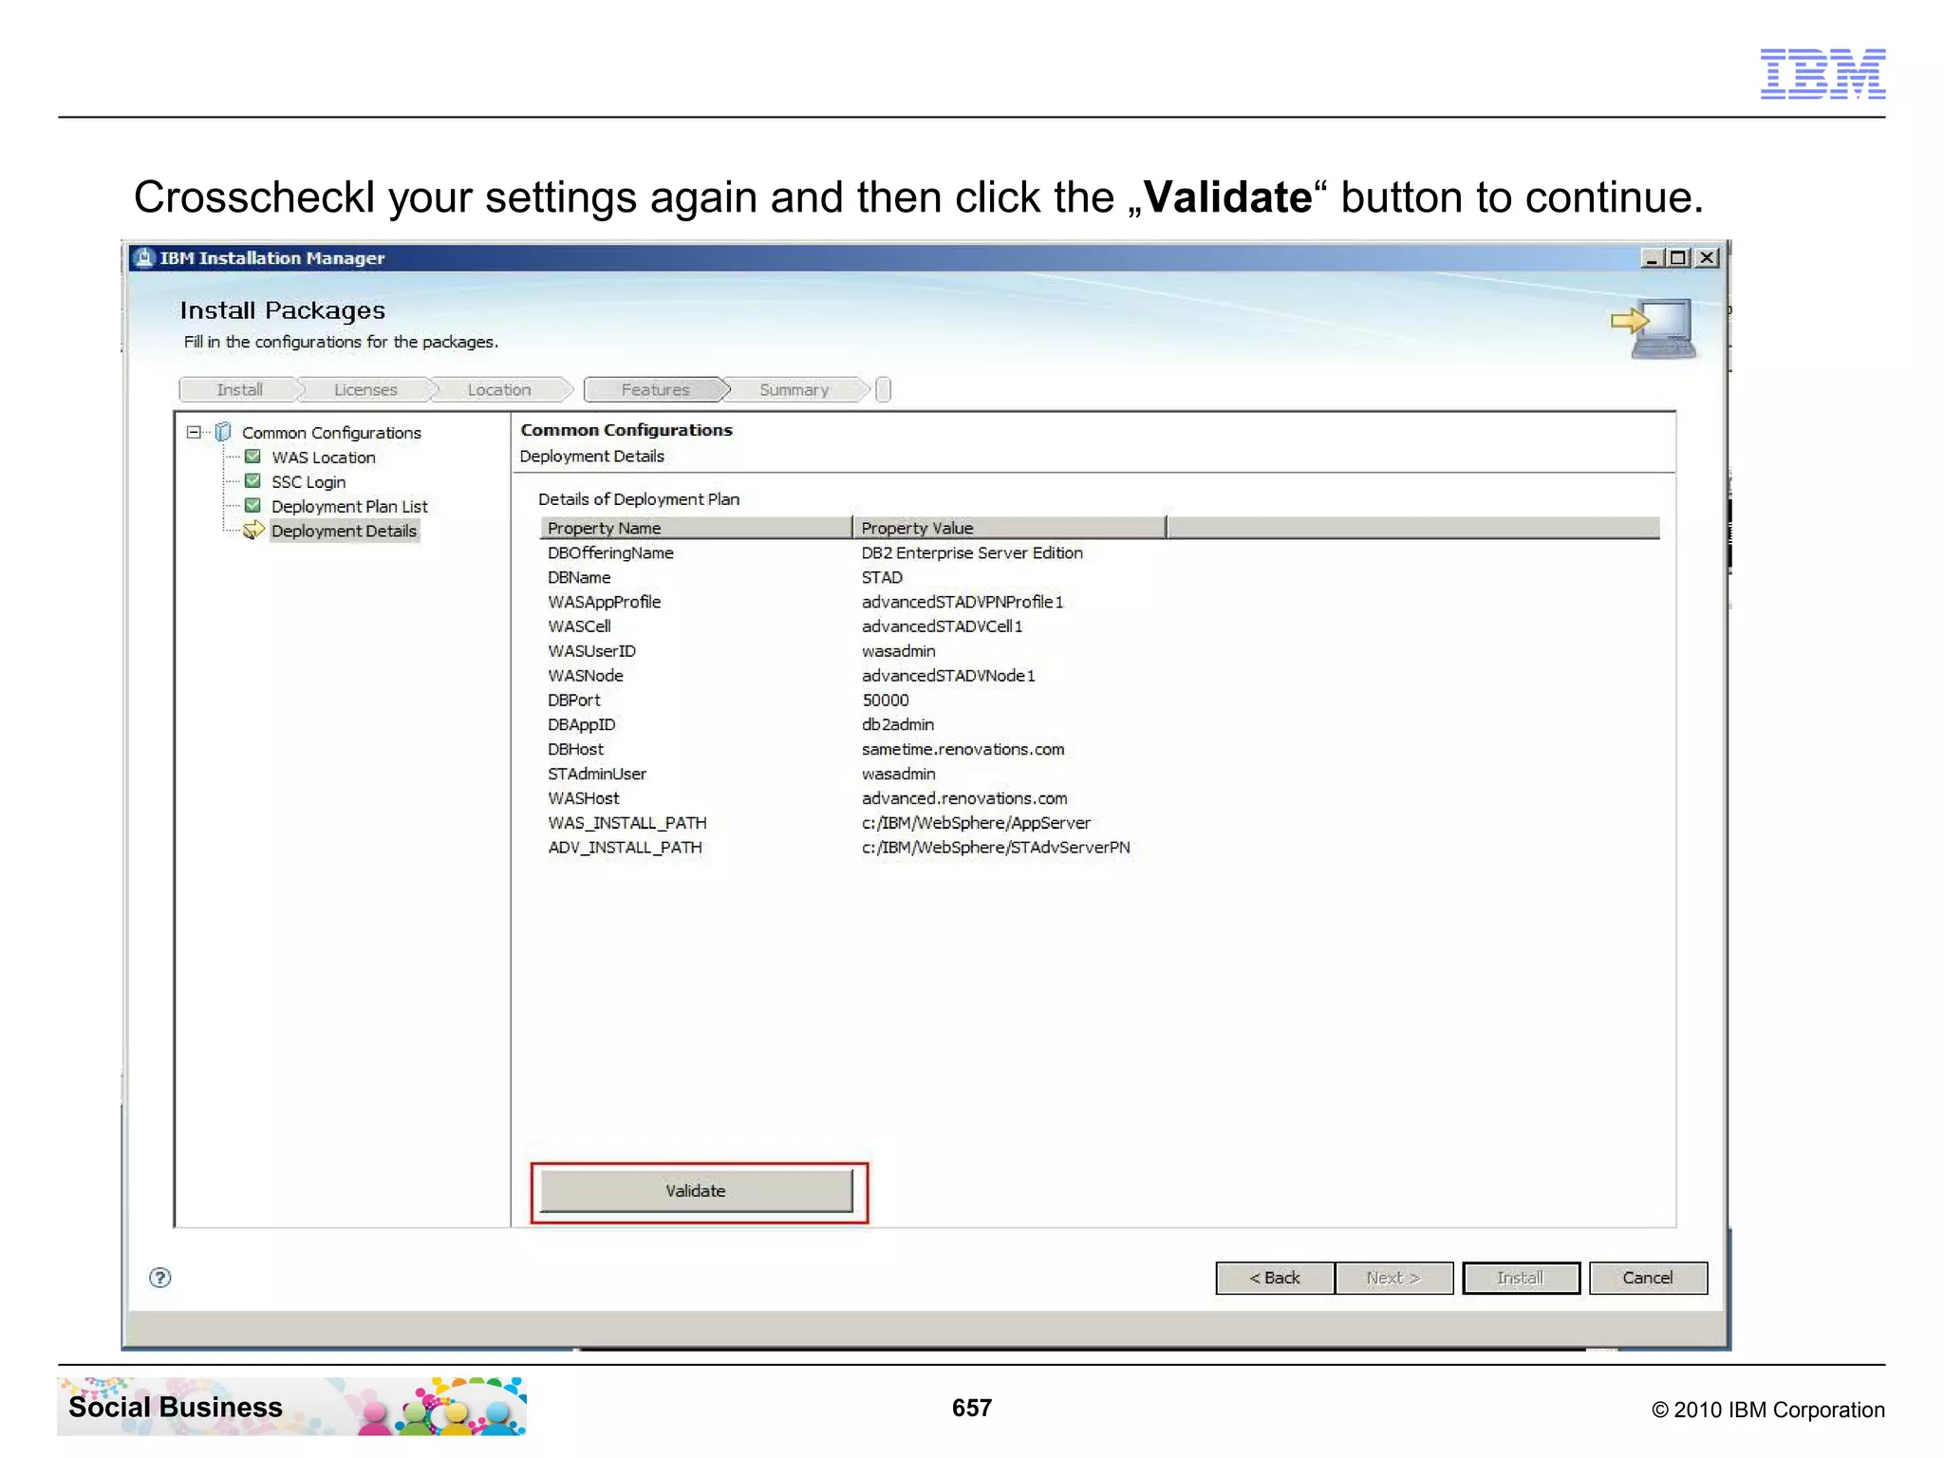Select Deployment Plan List tree item
This screenshot has width=1944, height=1458.
click(x=349, y=507)
